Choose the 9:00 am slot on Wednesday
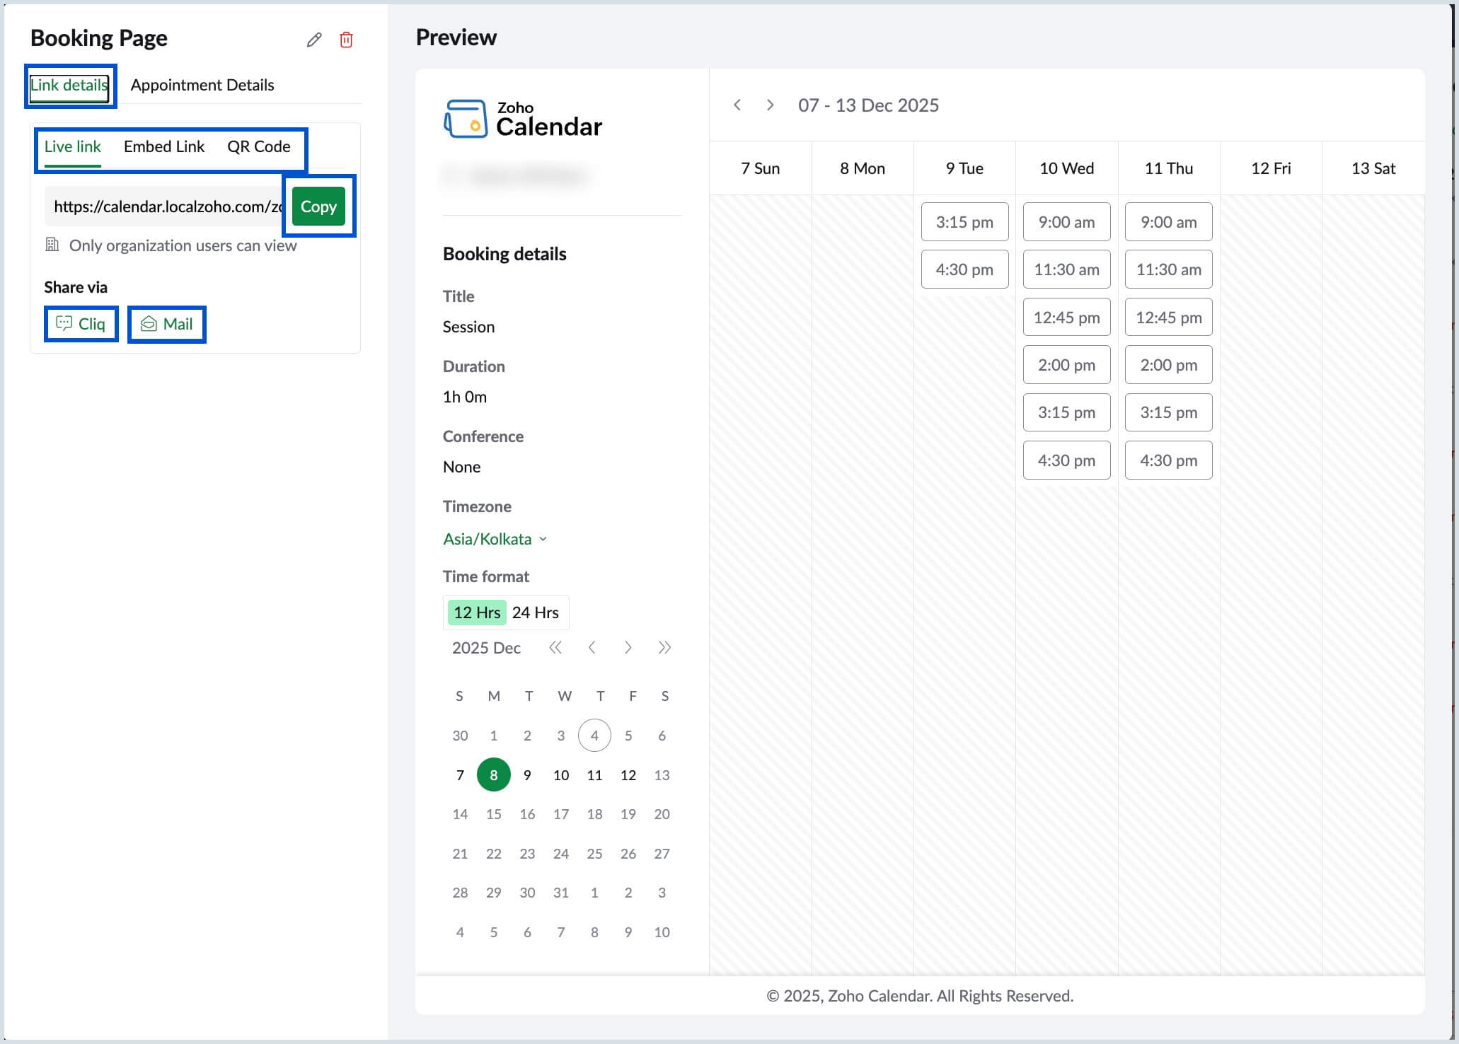Screen dimensions: 1459x1044 tap(1066, 222)
